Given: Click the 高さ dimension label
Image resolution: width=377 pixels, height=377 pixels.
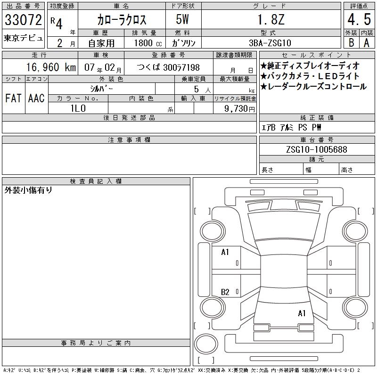Looking at the screenshot, I should coord(347,170).
